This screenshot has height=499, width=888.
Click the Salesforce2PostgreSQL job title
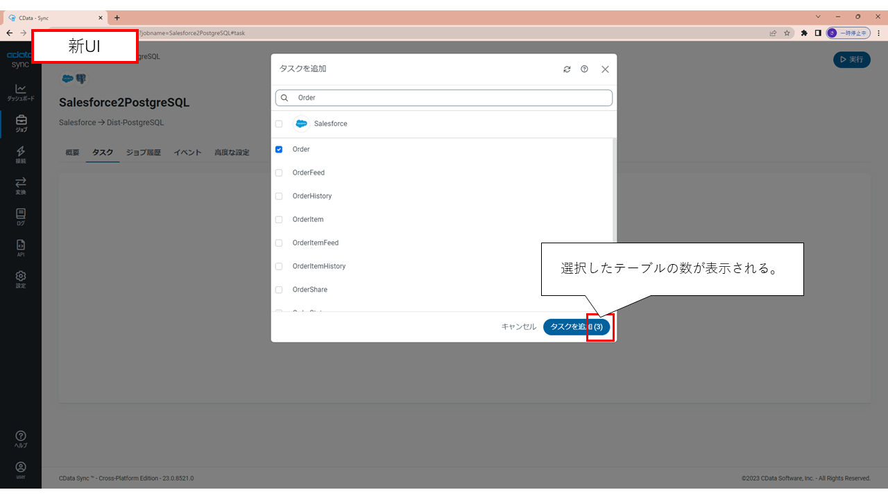[x=124, y=103]
